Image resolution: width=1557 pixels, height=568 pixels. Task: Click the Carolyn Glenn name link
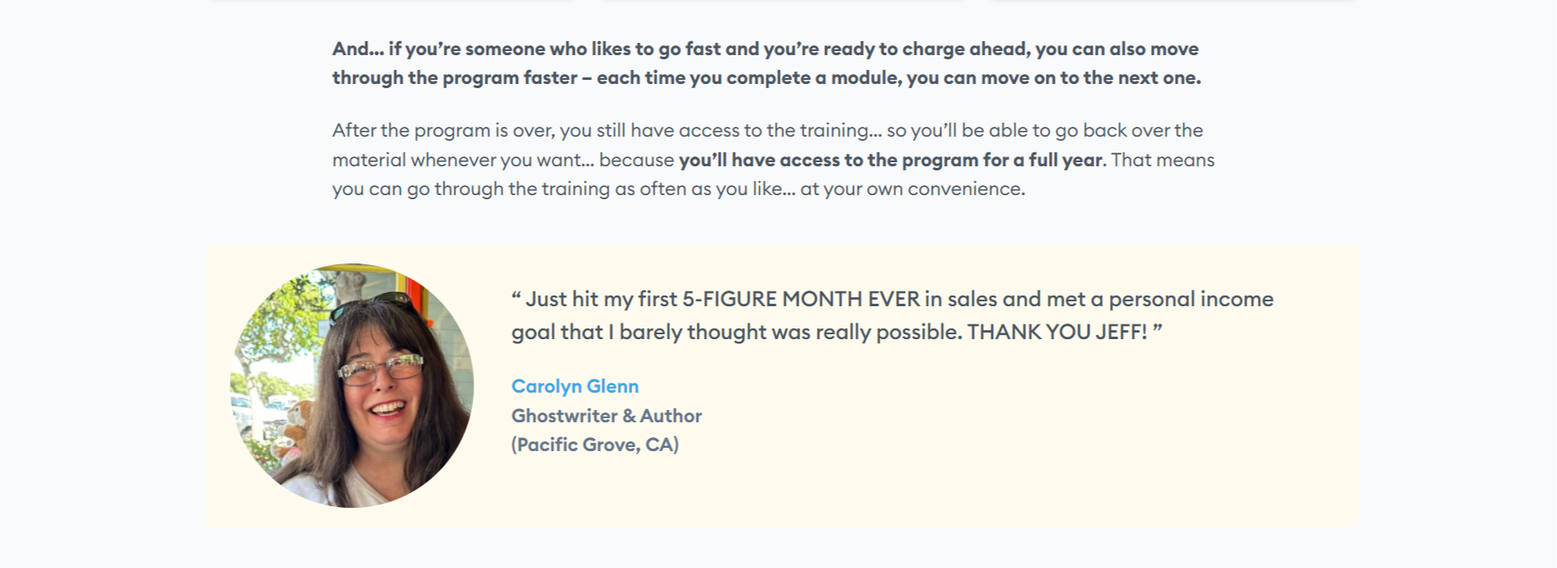[x=575, y=386]
